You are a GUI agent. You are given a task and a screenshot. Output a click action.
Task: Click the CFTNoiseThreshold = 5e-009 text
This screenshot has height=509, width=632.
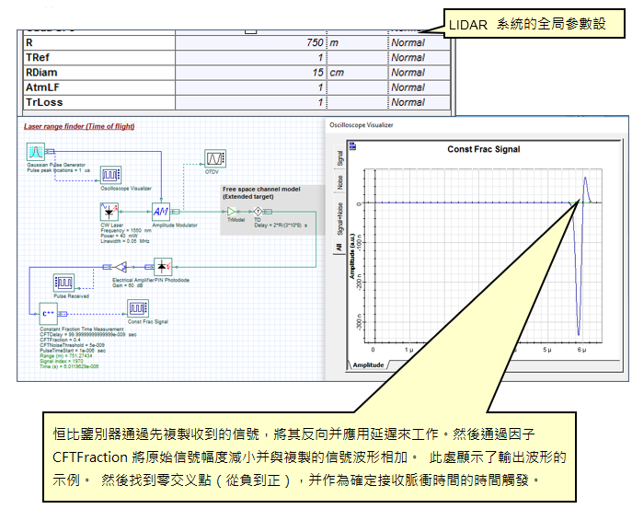tap(72, 345)
